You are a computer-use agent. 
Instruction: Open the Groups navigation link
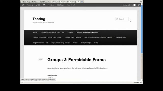coord(71,32)
